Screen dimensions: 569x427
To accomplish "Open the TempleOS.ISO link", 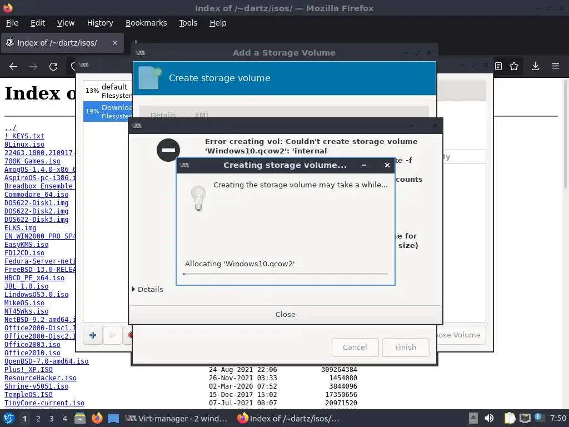I will 28,395.
